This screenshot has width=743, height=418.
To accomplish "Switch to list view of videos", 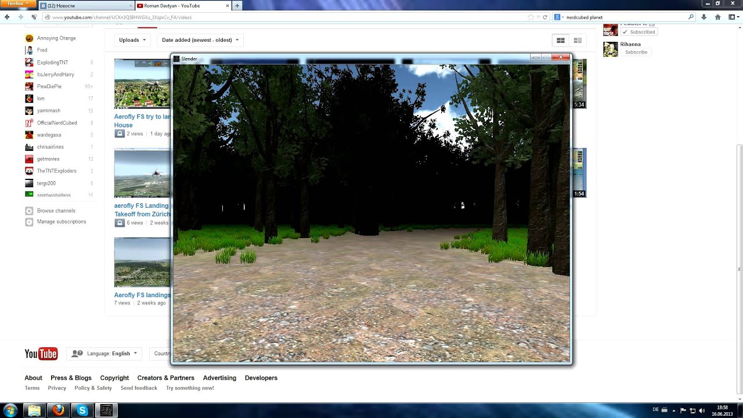I will [578, 40].
